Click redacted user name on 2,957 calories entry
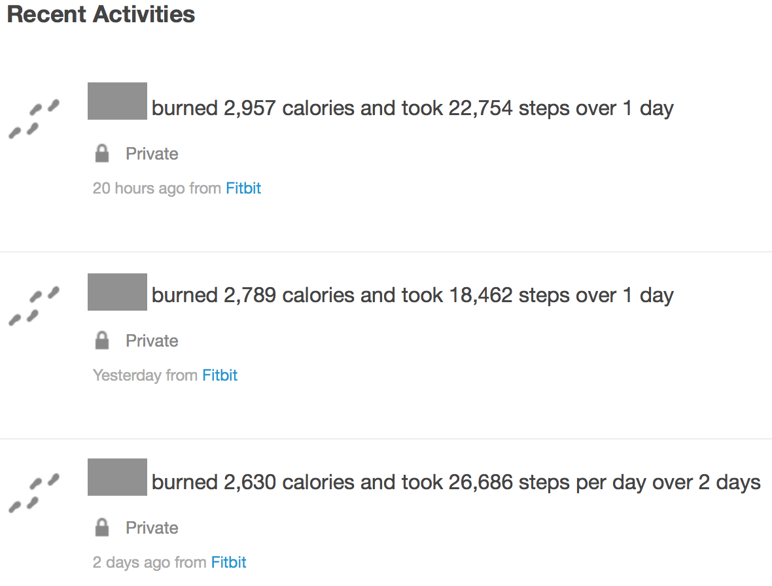This screenshot has width=772, height=586. [117, 101]
